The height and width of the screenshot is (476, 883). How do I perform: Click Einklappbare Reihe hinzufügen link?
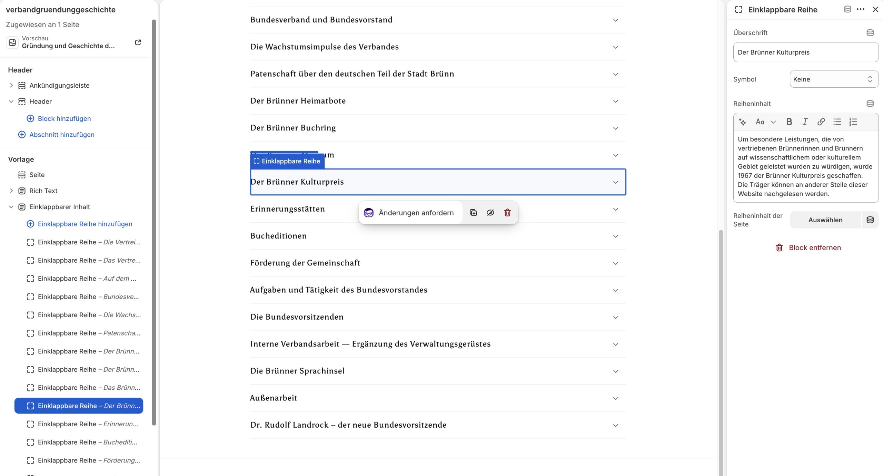(x=85, y=224)
